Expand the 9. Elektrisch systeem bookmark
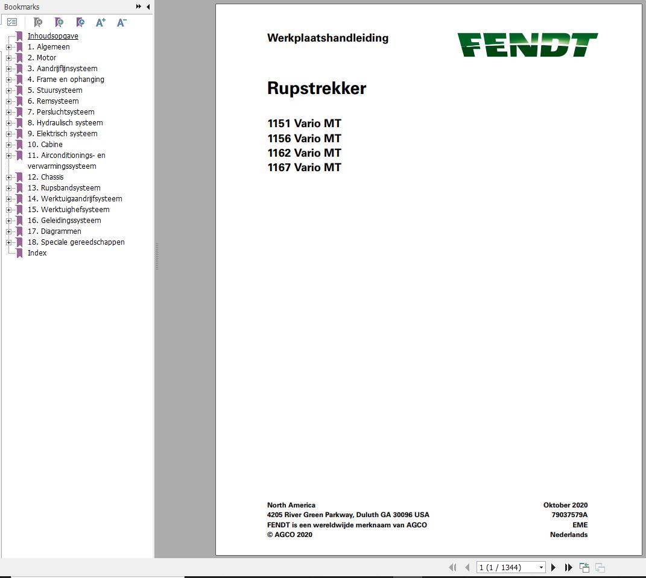This screenshot has width=646, height=578. coord(8,134)
